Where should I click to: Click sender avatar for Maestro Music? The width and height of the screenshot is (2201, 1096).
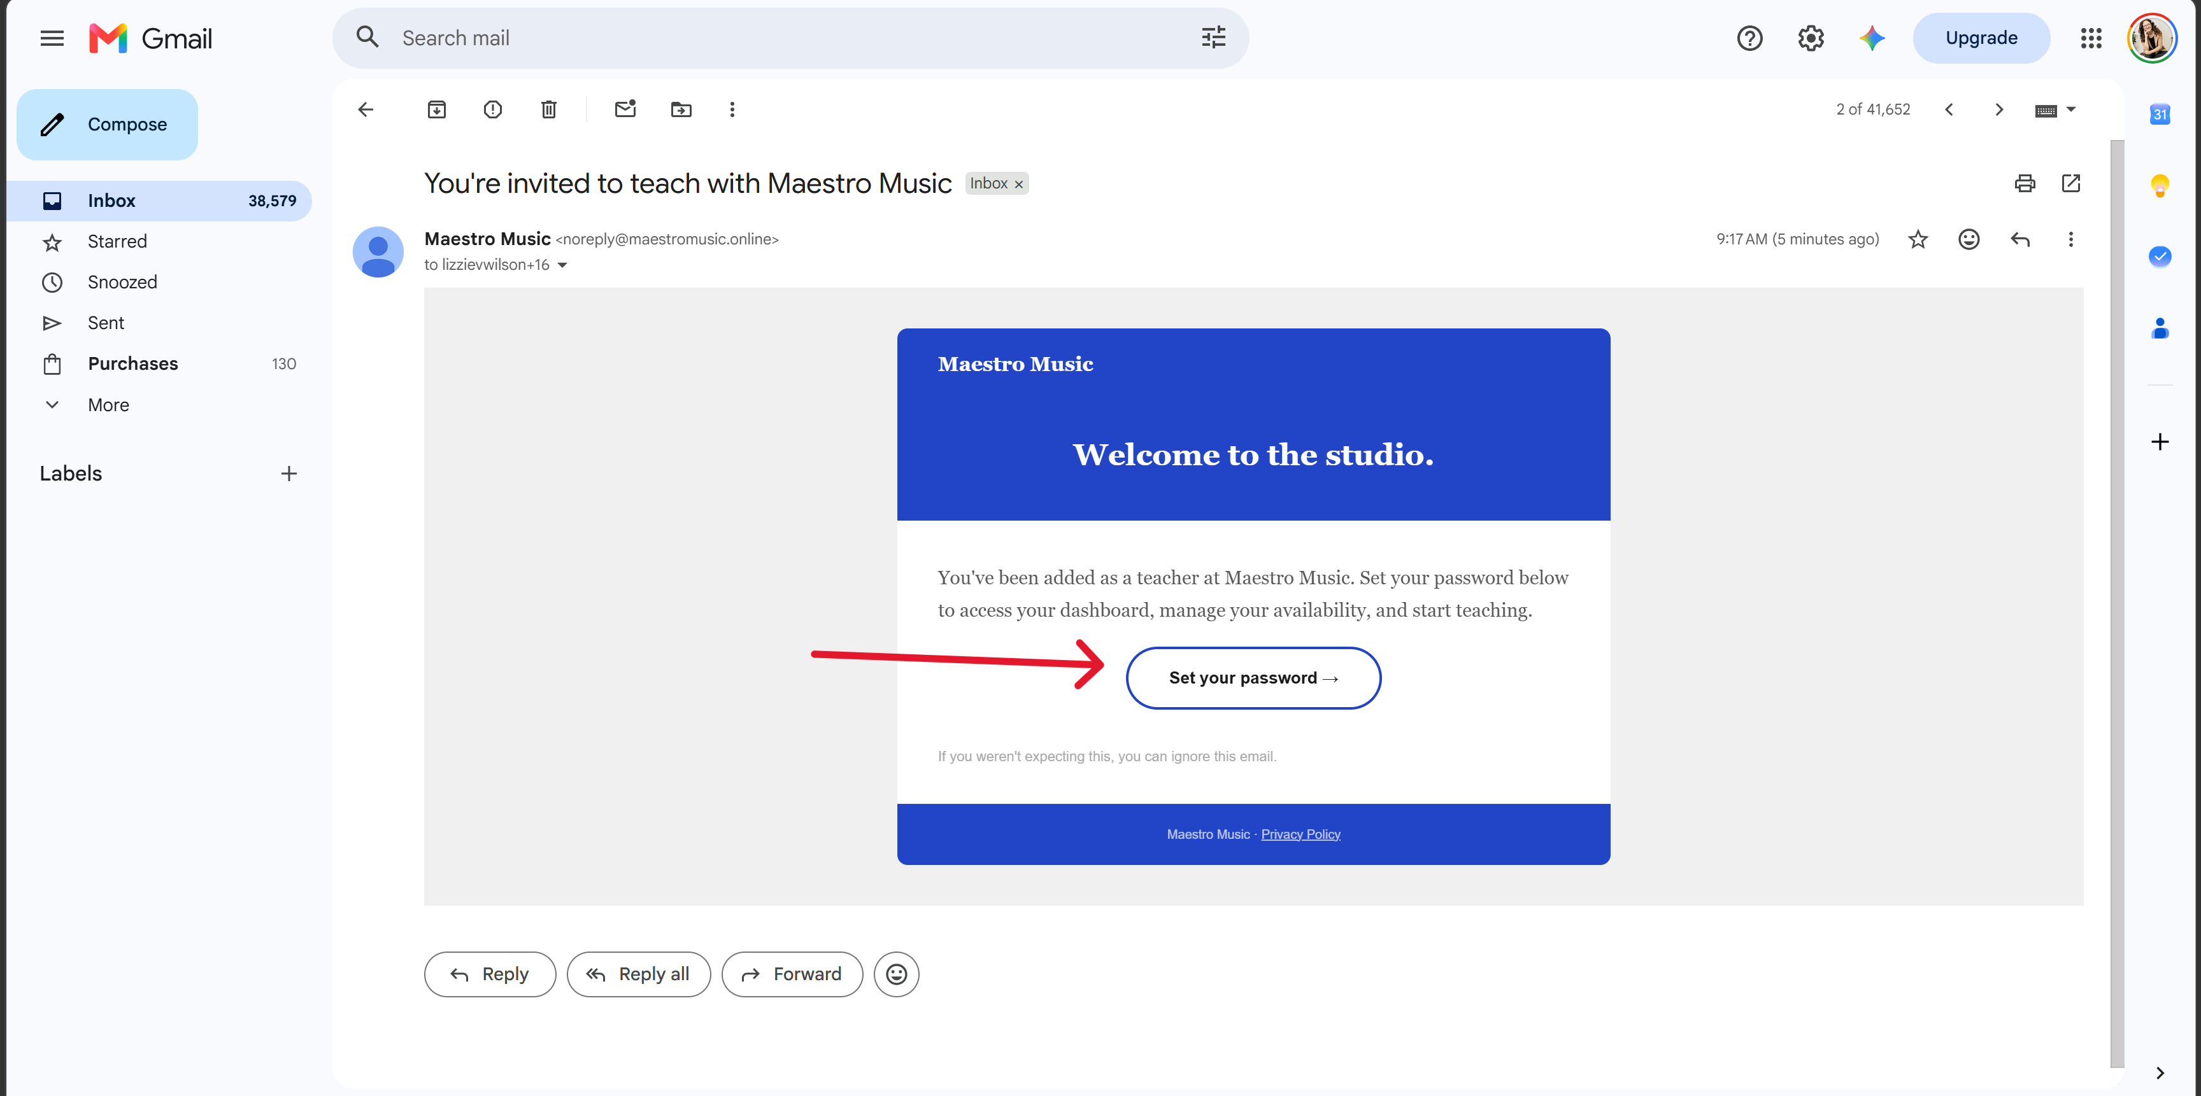[378, 252]
